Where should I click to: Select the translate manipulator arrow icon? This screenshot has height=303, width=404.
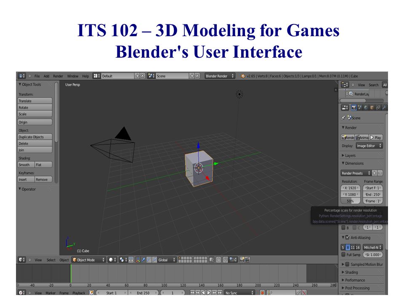tap(144, 260)
